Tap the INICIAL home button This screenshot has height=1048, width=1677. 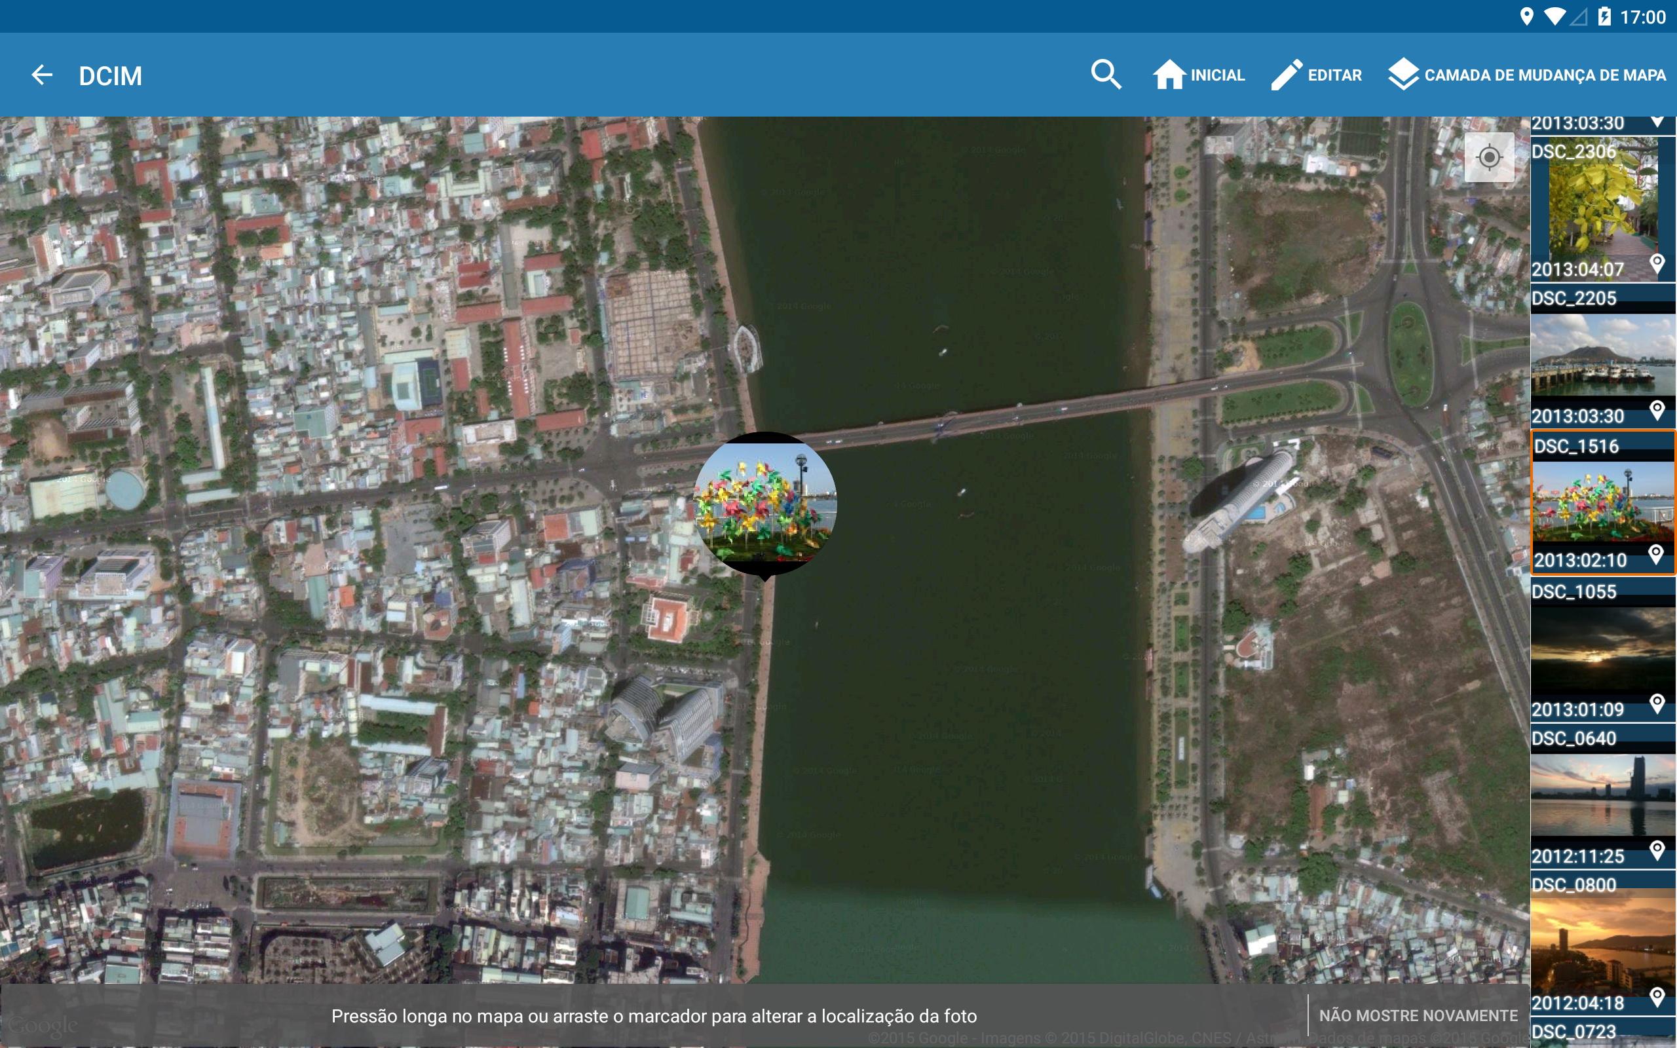coord(1199,75)
